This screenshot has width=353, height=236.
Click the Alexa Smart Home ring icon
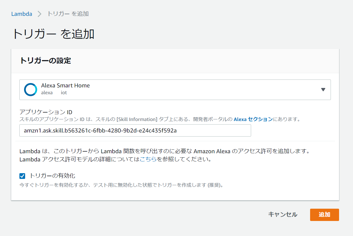tap(30, 90)
